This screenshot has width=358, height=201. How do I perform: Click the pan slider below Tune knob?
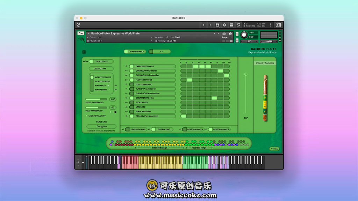249,41
